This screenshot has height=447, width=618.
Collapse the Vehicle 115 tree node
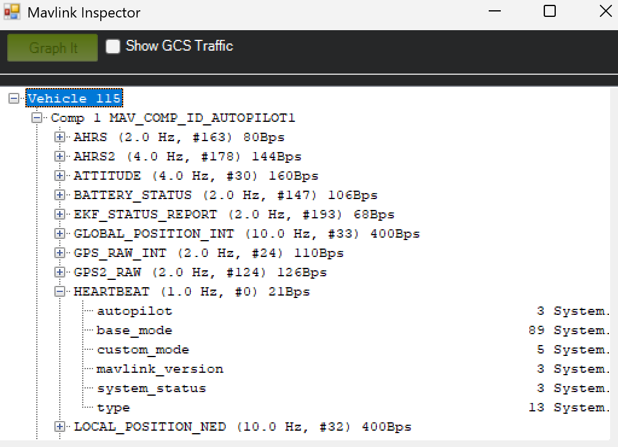pyautogui.click(x=14, y=98)
